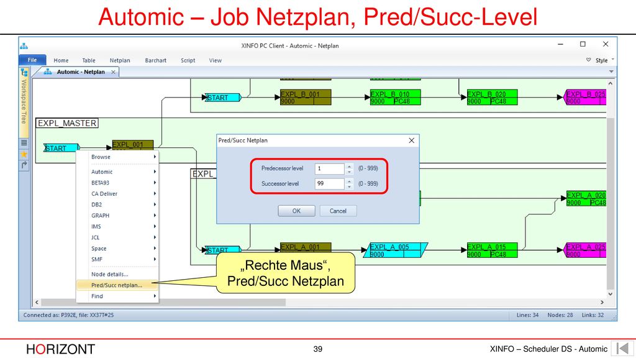636x358 pixels.
Task: Expand the Automic submenu in context menu
Action: pos(117,172)
